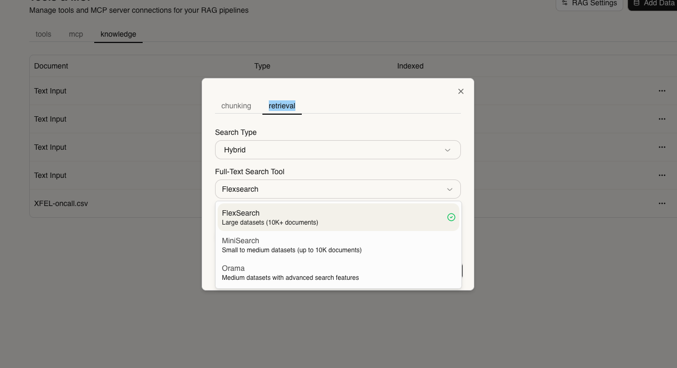Open the ellipsis menu for the first Text Input
The image size is (677, 368).
coord(662,91)
